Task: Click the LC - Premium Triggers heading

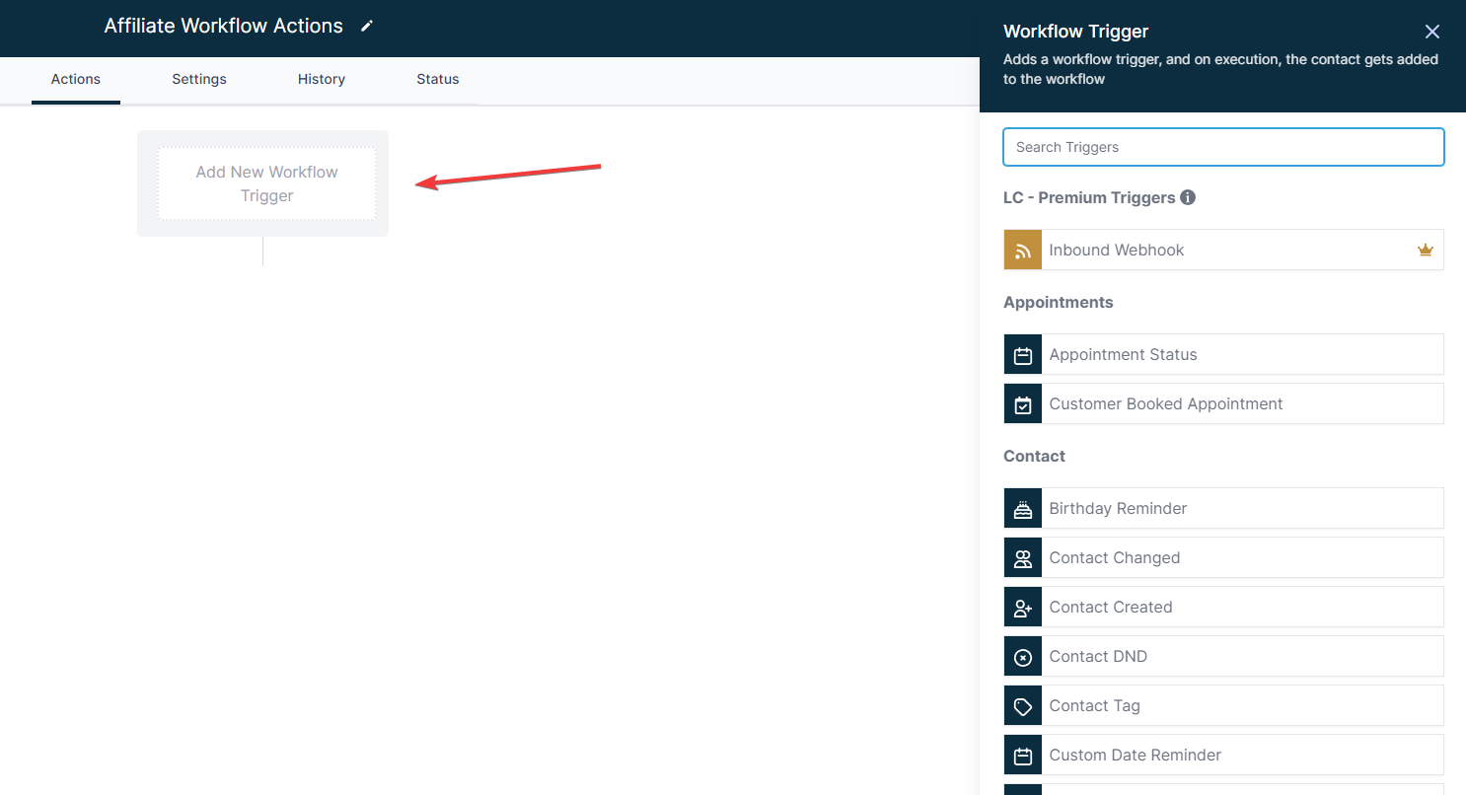Action: coord(1089,197)
